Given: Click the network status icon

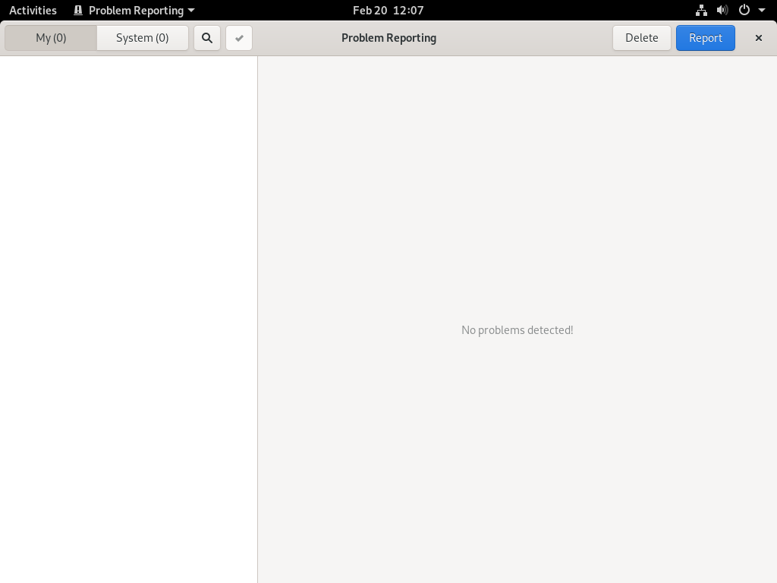Looking at the screenshot, I should [701, 11].
